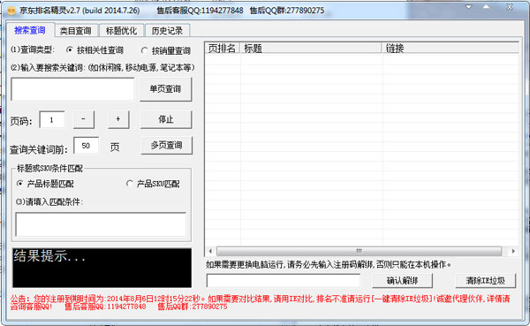The height and width of the screenshot is (326, 530).
Task: Click the 确认解绑 button
Action: [x=402, y=280]
